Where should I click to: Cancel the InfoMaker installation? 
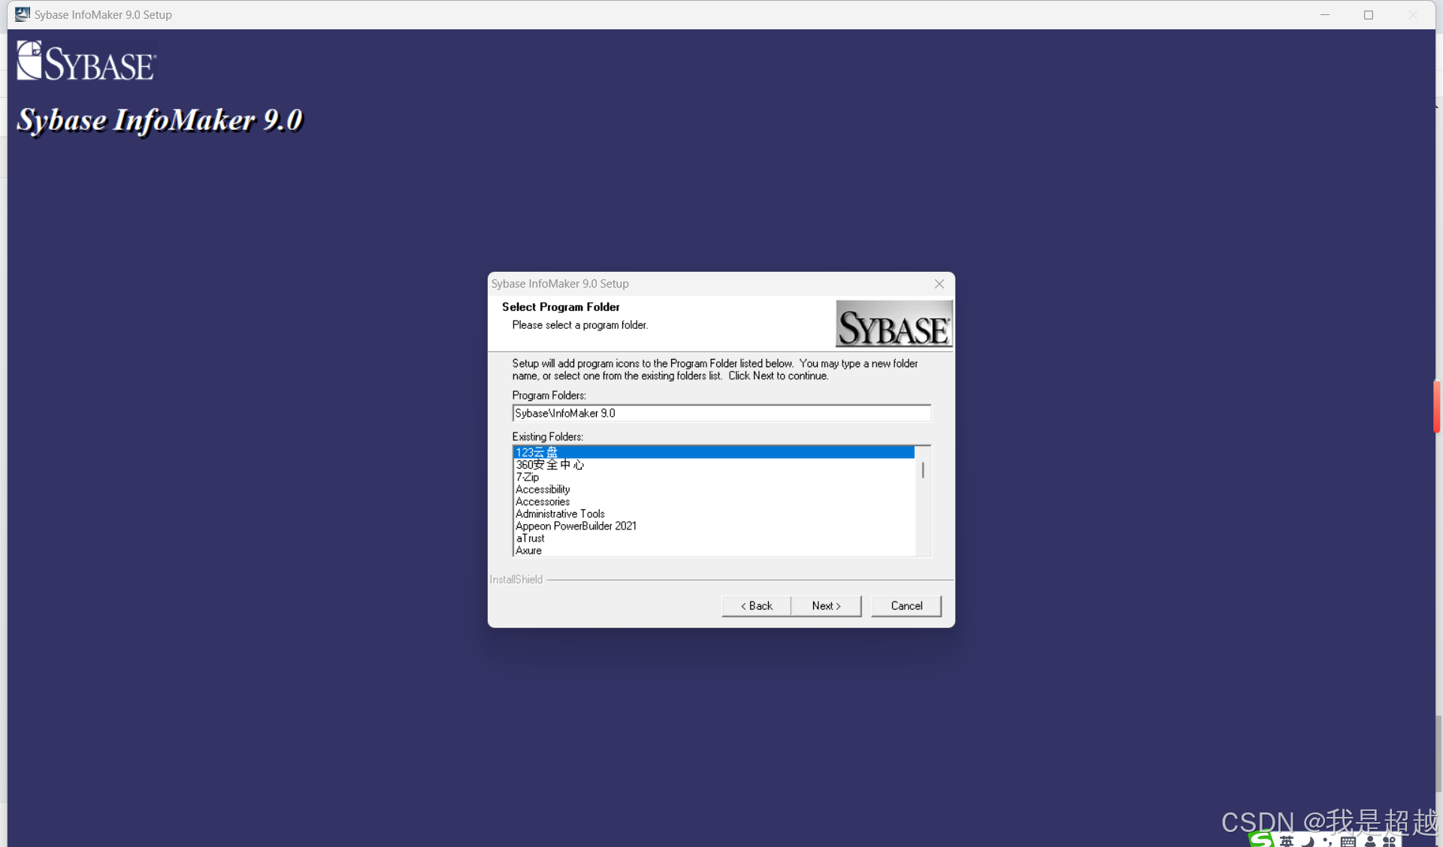tap(906, 605)
